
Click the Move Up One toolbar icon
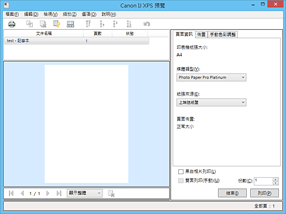click(102, 24)
